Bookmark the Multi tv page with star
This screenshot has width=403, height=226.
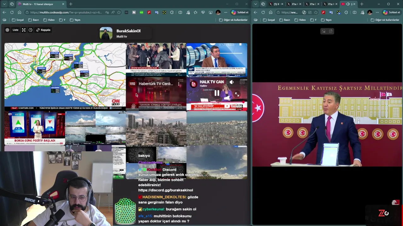pos(119,12)
